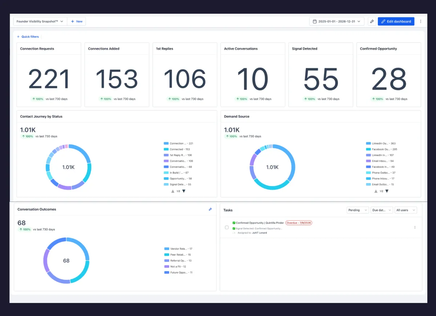Toggle LinkedIn Outbound legend entry in Demand Source
Viewport: 436px width, 316px height.
pyautogui.click(x=380, y=143)
